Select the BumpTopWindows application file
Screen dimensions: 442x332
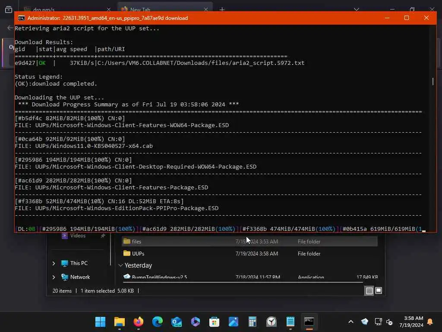pos(249,276)
